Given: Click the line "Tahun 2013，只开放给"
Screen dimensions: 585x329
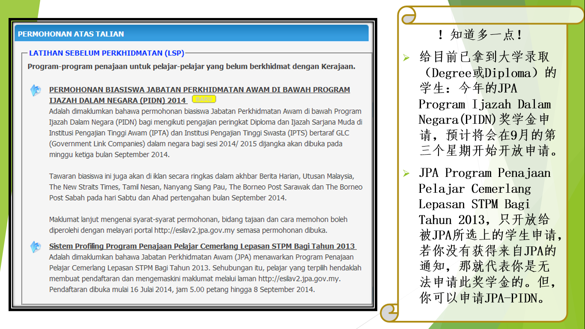Looking at the screenshot, I should pos(484,220).
